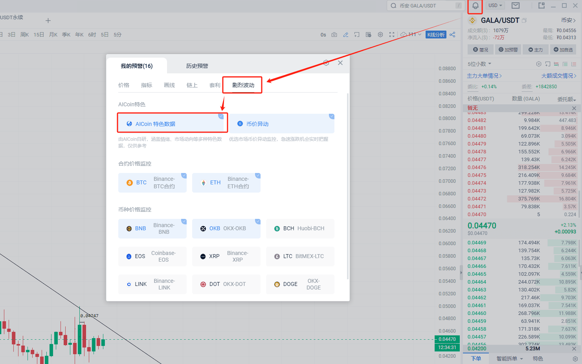Enable DOGE OKX-DOGE price monitoring
The image size is (582, 364).
300,284
